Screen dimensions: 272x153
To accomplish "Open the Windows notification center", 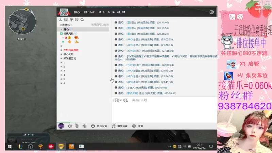I will tap(211, 147).
